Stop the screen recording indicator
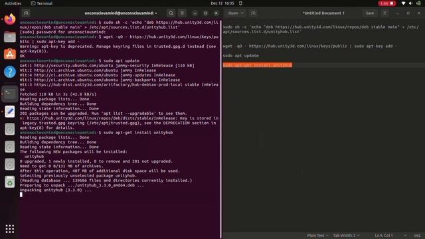 click(x=387, y=3)
